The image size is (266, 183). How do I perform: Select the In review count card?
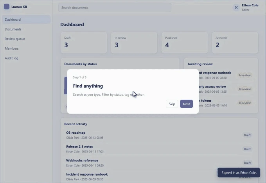[134, 43]
